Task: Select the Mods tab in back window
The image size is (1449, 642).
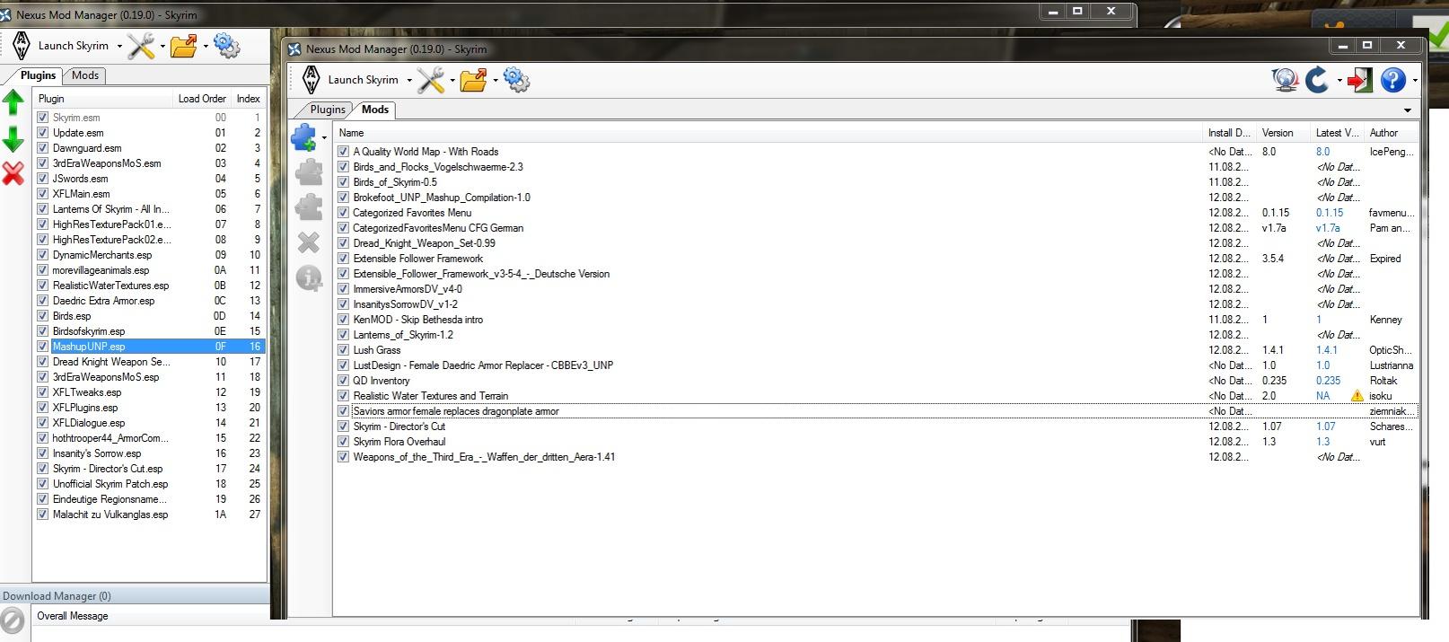Action: [x=85, y=75]
